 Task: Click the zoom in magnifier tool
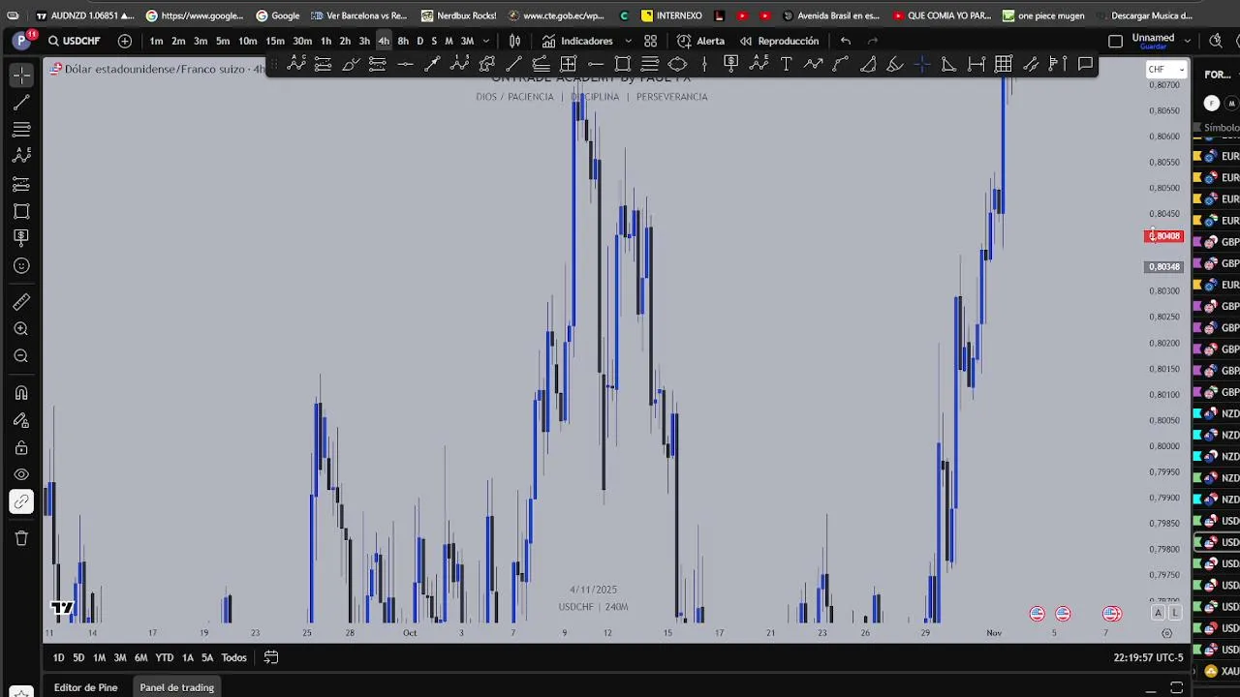coord(21,329)
